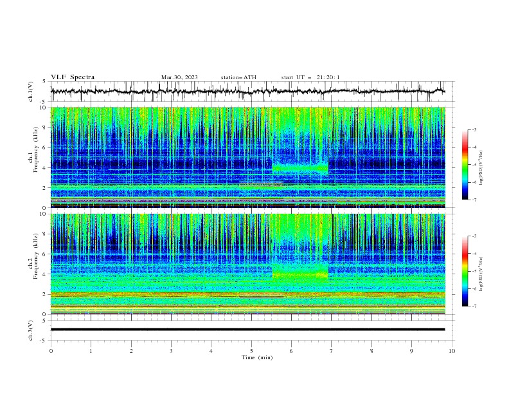The height and width of the screenshot is (394, 509).
Task: Click time axis tick label "9"
Action: coord(411,351)
